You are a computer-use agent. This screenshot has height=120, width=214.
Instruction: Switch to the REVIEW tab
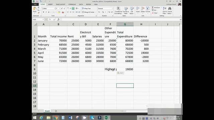88,4
